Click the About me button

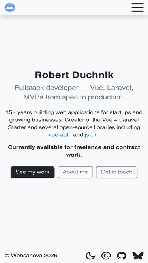click(75, 172)
